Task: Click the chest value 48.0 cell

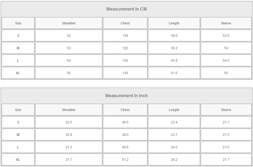Action: pos(125,135)
